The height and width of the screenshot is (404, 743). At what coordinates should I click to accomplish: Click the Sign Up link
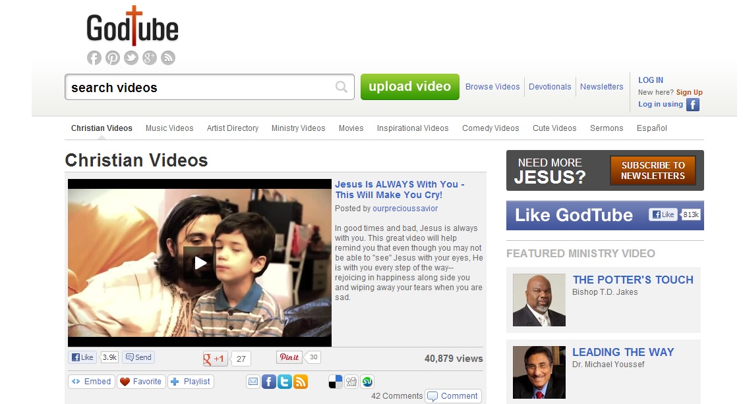[x=689, y=92]
